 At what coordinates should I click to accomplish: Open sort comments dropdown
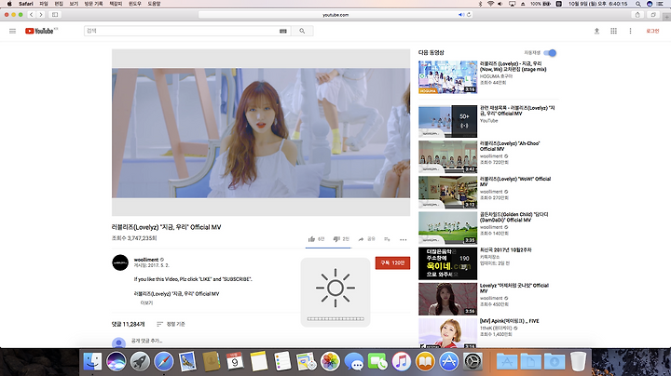point(171,324)
